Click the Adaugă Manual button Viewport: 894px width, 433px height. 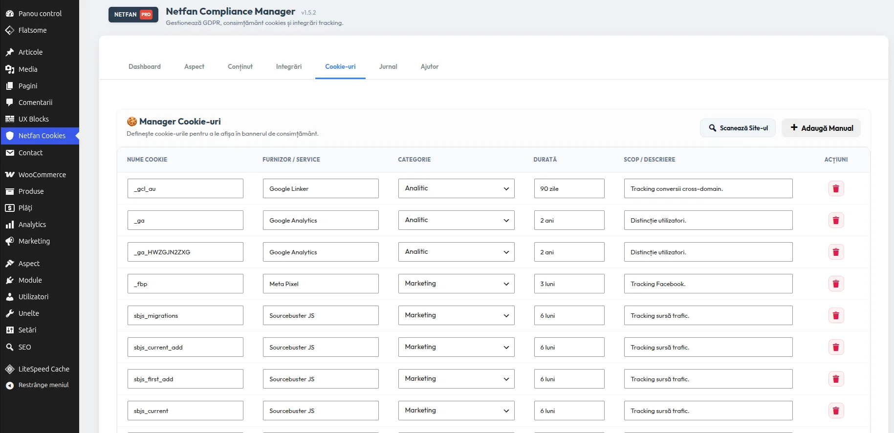(821, 128)
